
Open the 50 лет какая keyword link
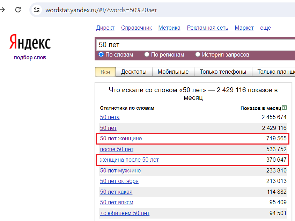click(116, 192)
